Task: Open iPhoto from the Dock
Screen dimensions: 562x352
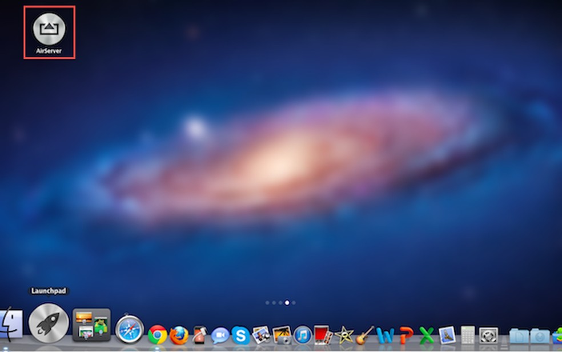Action: point(282,335)
